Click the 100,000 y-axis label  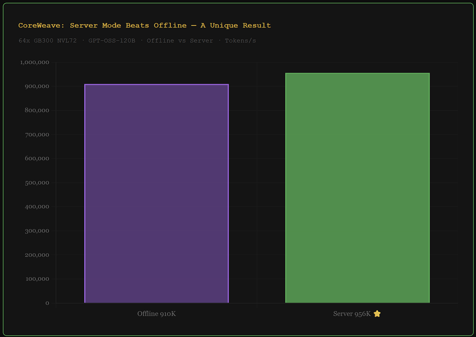click(37, 279)
